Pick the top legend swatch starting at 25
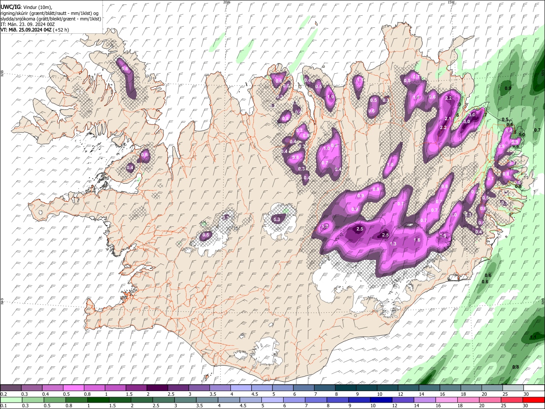This screenshot has height=409, width=545. tap(513, 388)
